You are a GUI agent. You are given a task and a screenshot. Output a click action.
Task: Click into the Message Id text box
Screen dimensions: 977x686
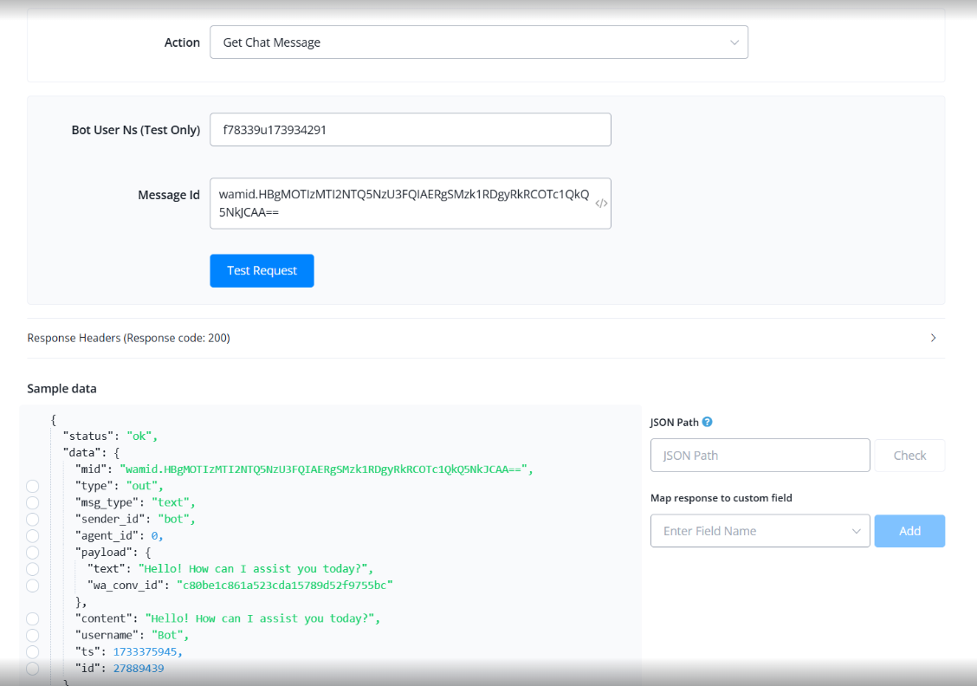(x=403, y=204)
